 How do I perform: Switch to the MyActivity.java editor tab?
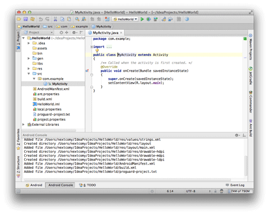[x=105, y=33]
